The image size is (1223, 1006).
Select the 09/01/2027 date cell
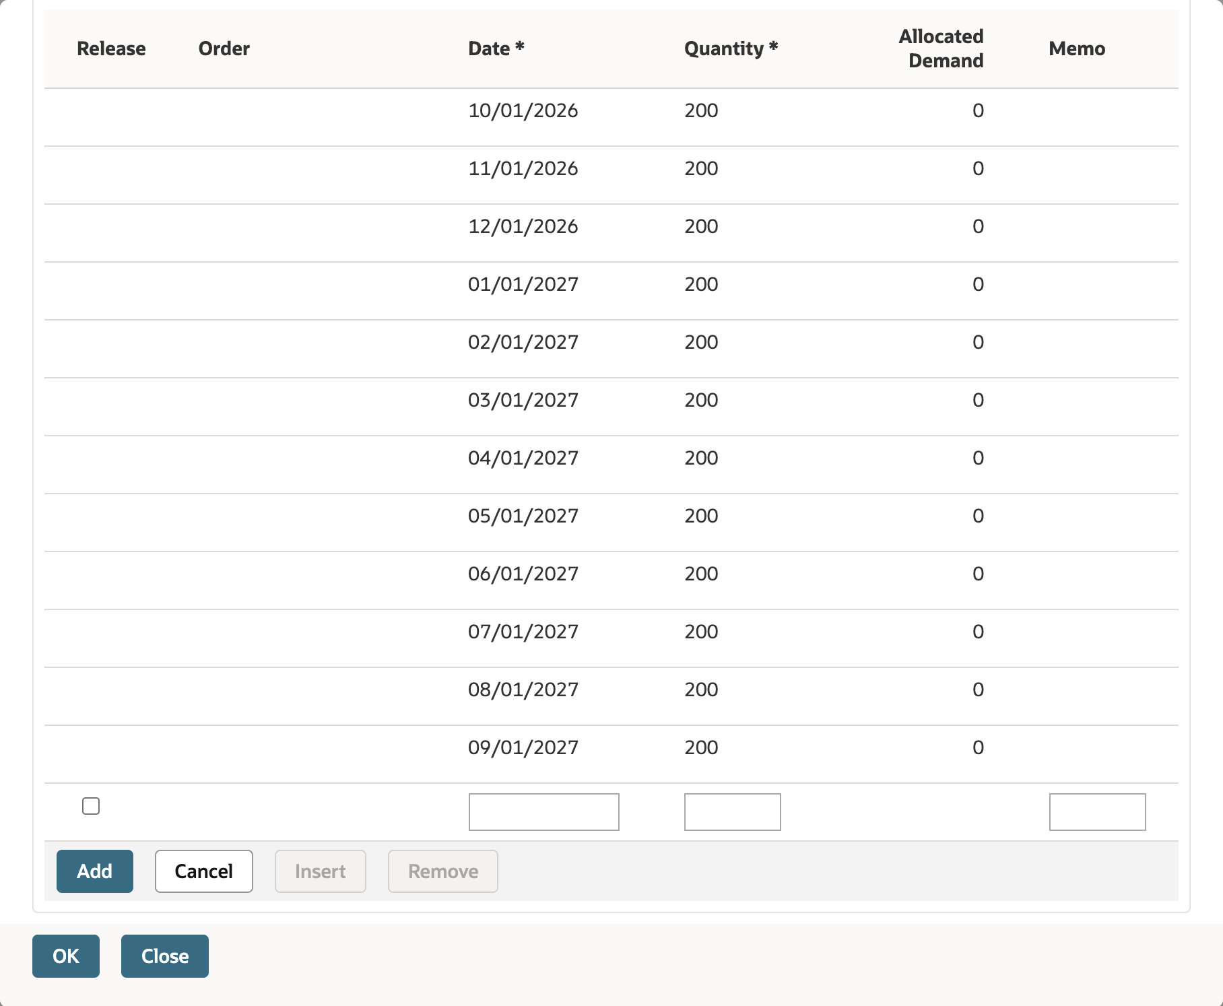click(x=523, y=747)
